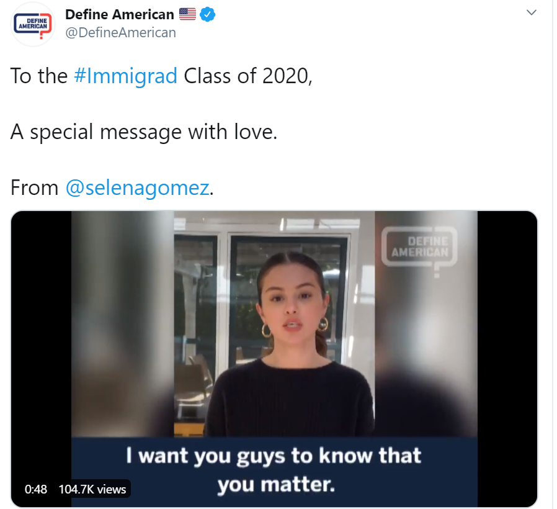Open the @selenagomez mention link
This screenshot has height=509, width=557.
click(138, 187)
